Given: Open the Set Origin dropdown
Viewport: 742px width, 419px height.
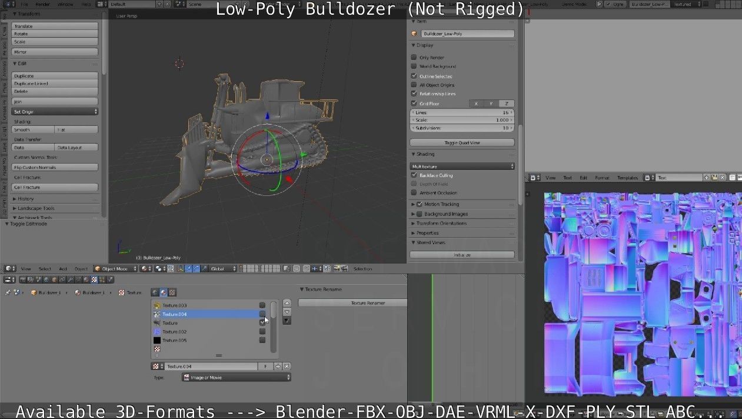Looking at the screenshot, I should [x=55, y=112].
